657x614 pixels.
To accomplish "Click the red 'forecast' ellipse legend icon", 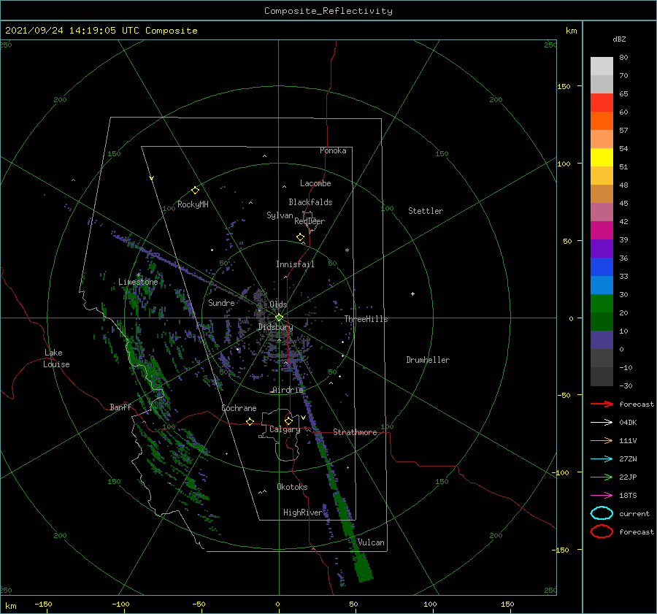I will click(x=602, y=532).
